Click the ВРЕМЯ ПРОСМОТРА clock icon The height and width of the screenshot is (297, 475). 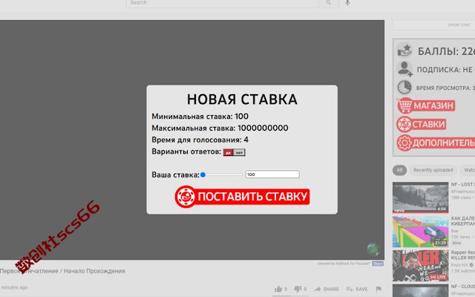click(x=404, y=88)
